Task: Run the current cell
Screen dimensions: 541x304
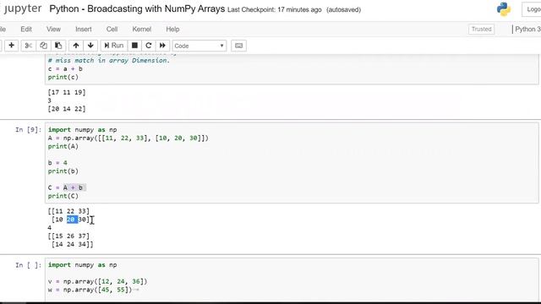Action: click(x=114, y=46)
